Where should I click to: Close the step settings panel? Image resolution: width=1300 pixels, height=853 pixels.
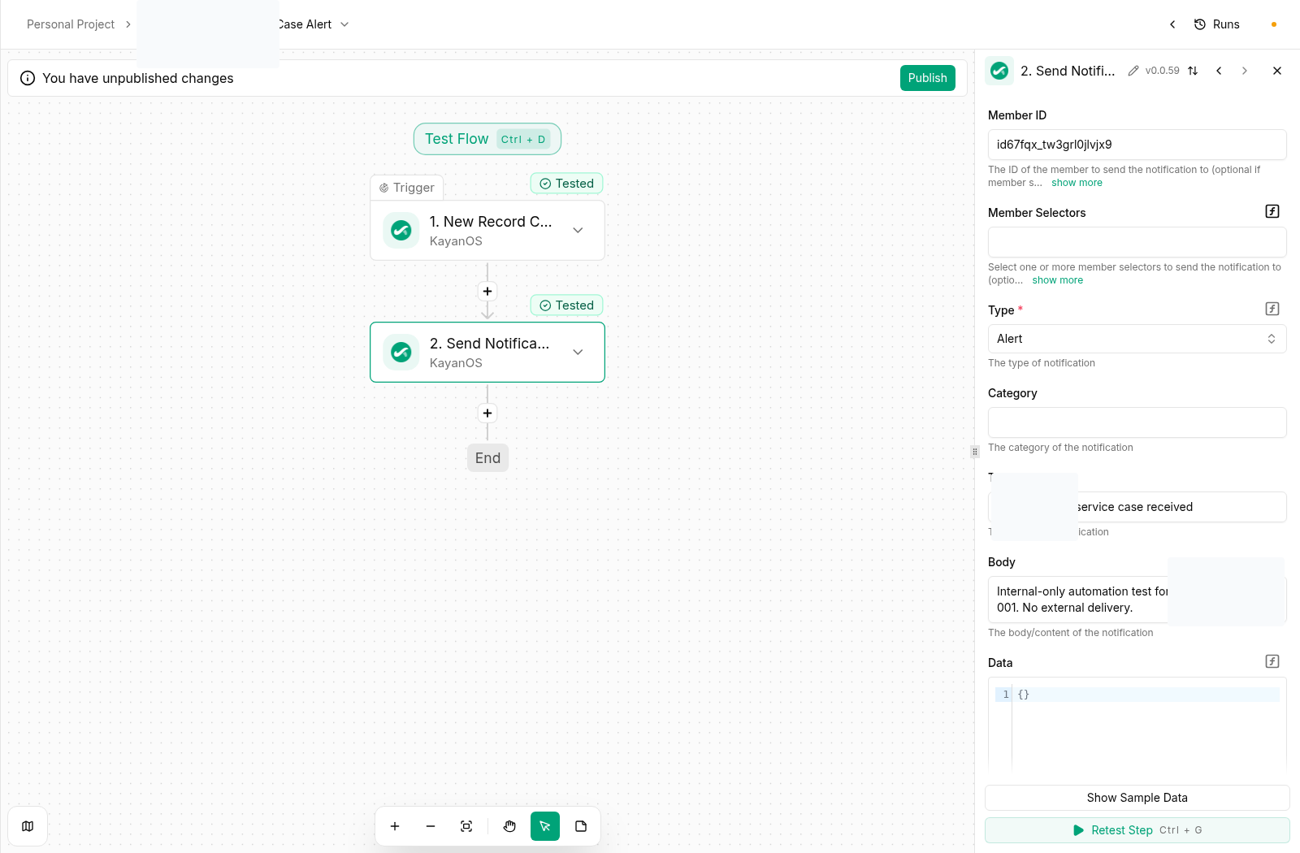point(1277,71)
